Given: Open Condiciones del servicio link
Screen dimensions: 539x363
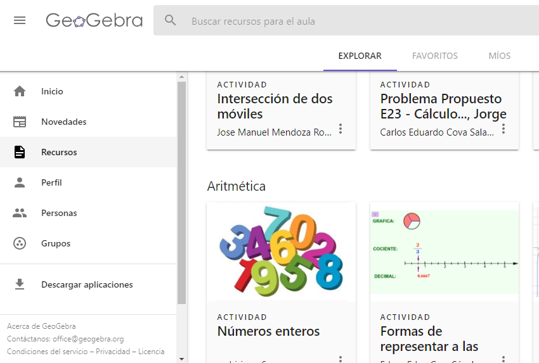Looking at the screenshot, I should [x=47, y=352].
